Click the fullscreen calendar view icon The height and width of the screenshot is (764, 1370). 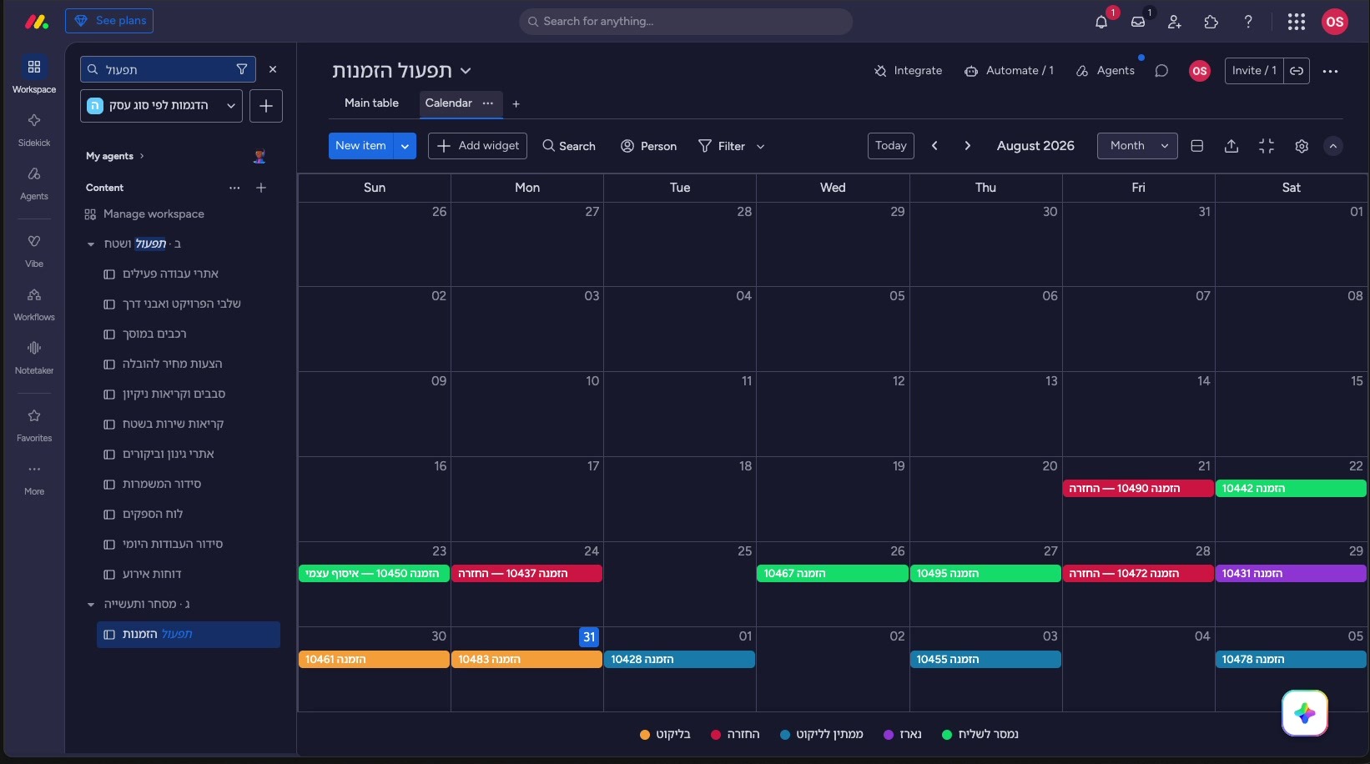(x=1267, y=146)
